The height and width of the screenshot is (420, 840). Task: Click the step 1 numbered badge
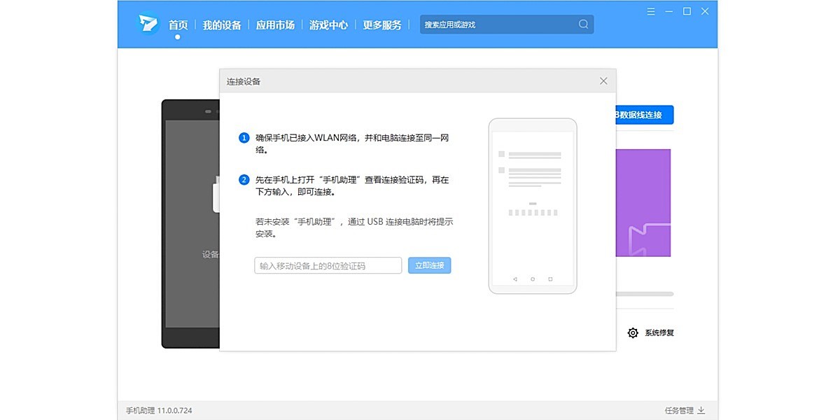[244, 137]
